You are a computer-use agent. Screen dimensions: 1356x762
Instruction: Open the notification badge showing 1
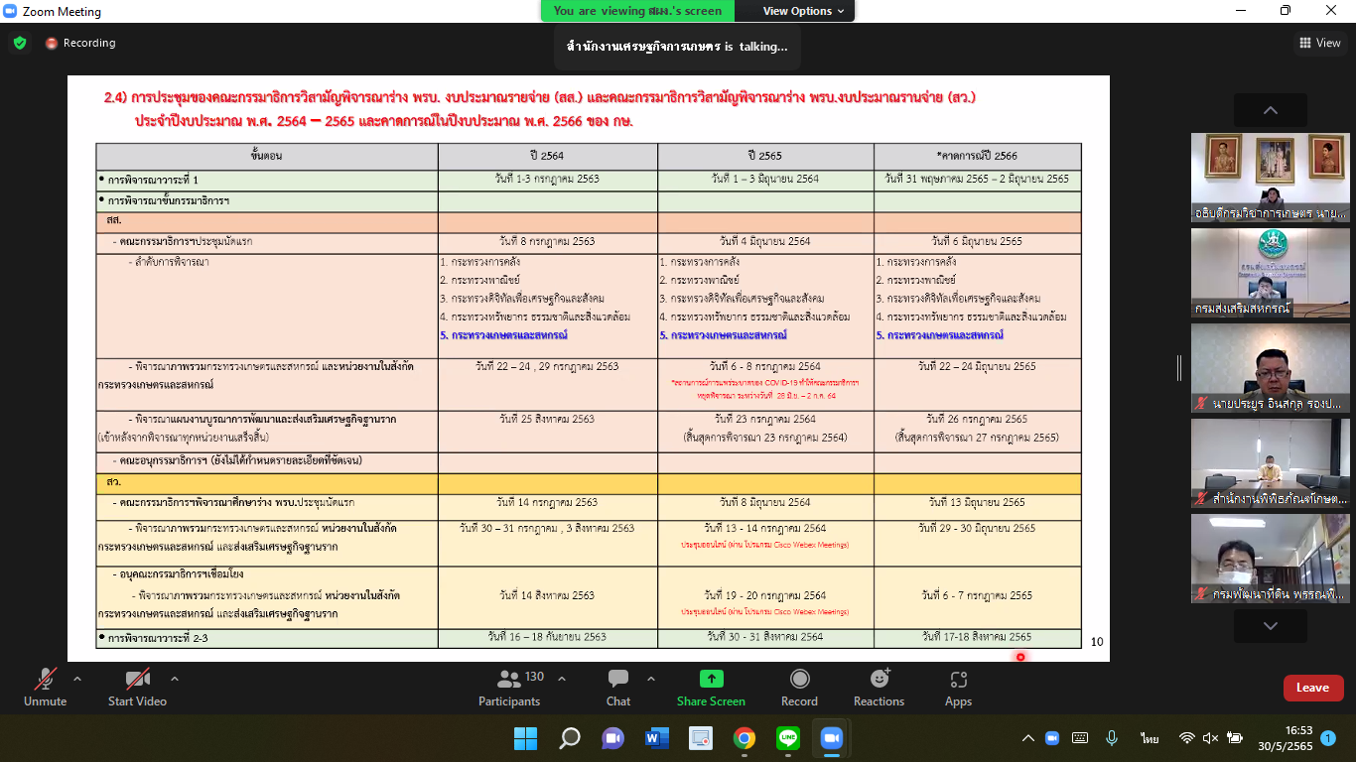[x=1328, y=738]
